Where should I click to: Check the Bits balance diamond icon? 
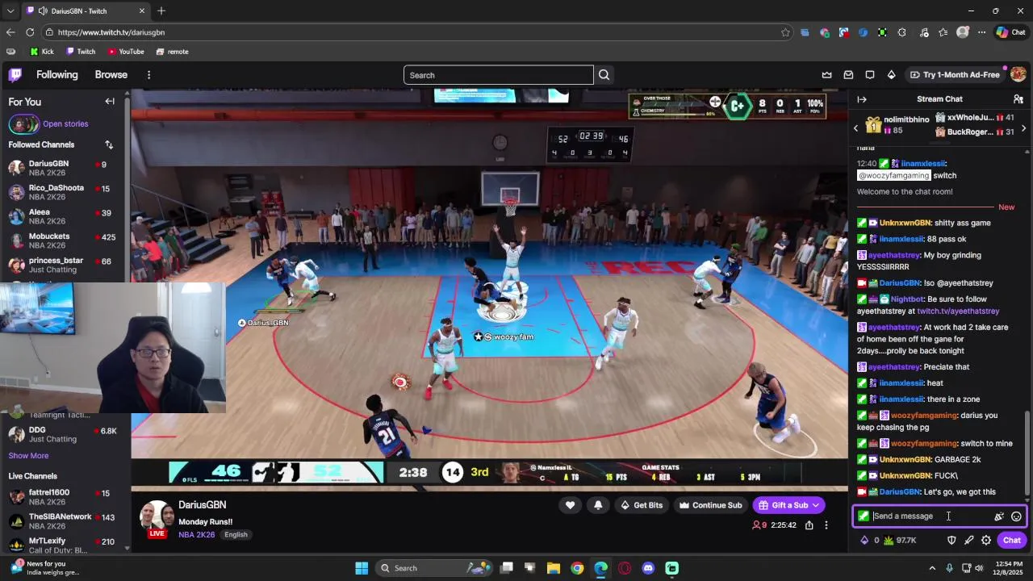tap(864, 541)
